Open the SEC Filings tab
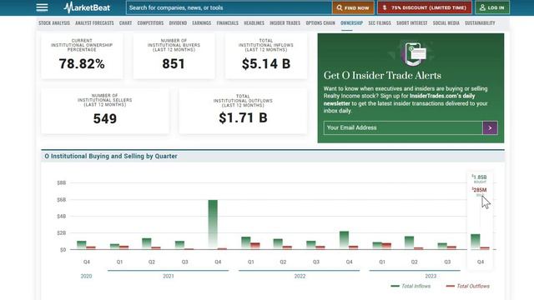 (x=380, y=22)
